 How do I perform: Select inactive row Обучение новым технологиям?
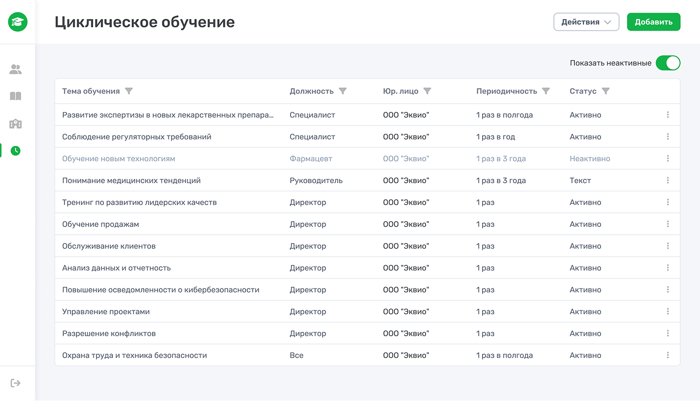point(367,158)
